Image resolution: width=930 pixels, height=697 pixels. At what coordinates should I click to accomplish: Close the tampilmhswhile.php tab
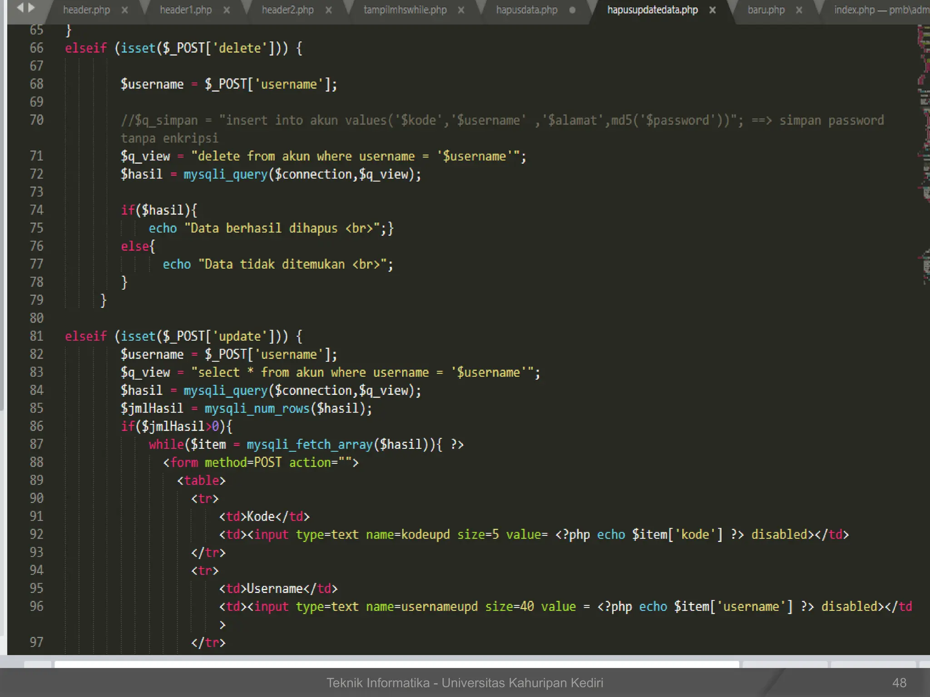click(461, 10)
